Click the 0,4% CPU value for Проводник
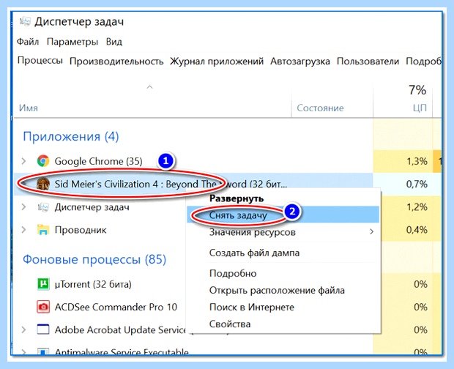This screenshot has height=369, width=454. point(417,230)
